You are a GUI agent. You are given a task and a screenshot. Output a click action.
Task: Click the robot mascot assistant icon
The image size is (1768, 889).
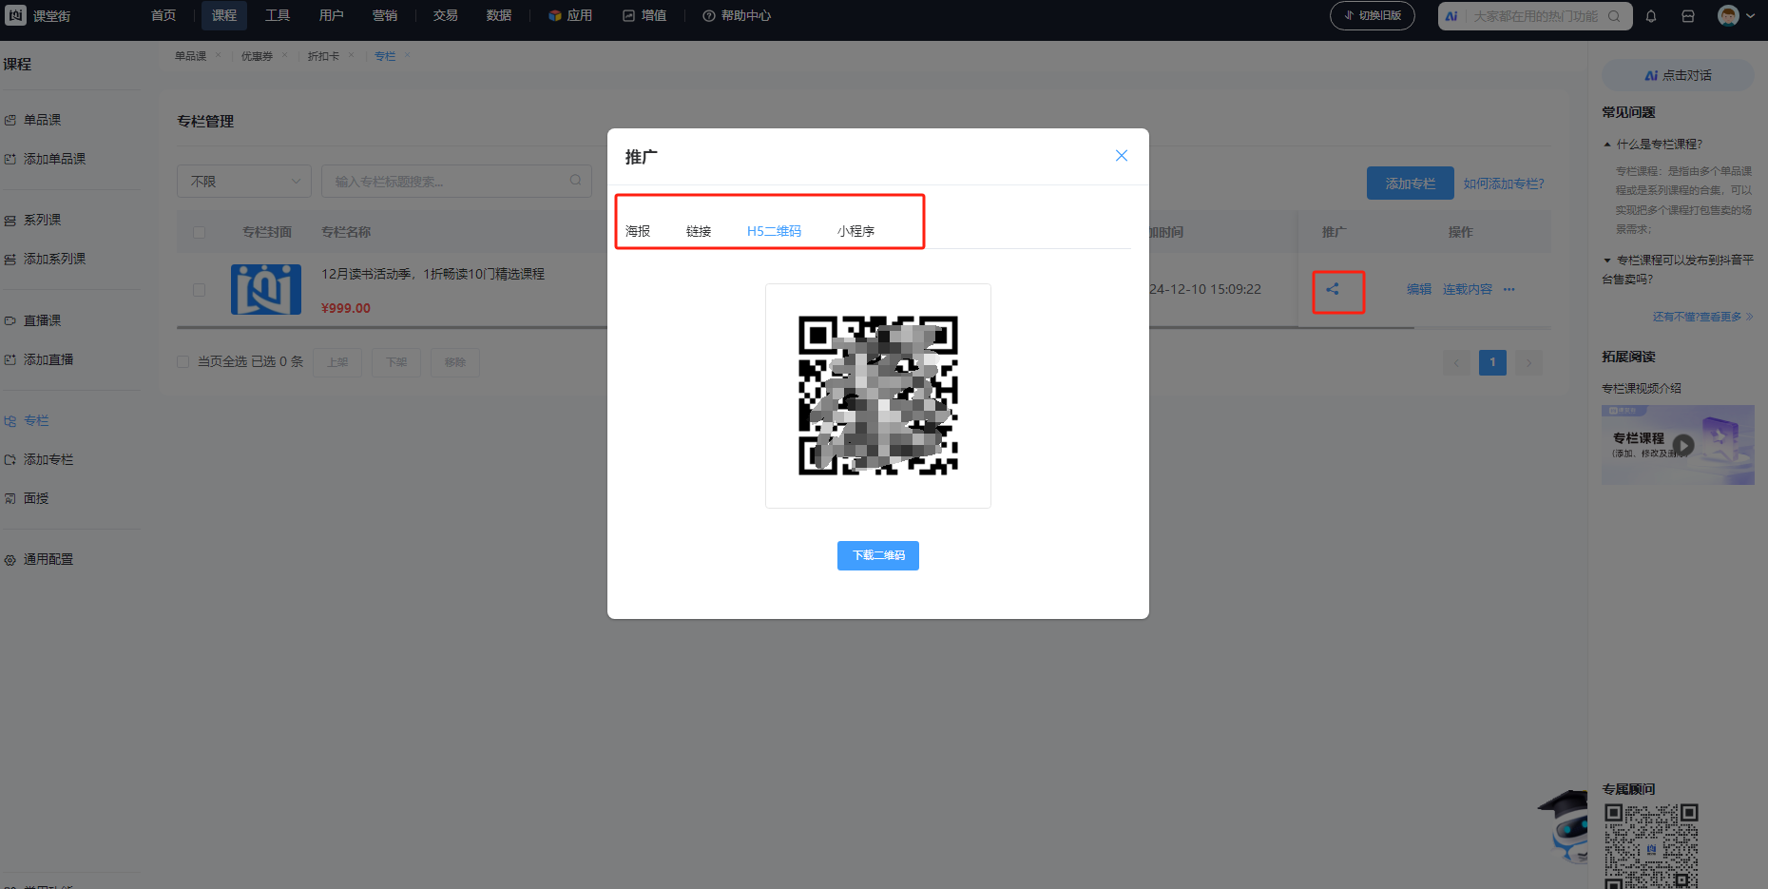point(1565,825)
